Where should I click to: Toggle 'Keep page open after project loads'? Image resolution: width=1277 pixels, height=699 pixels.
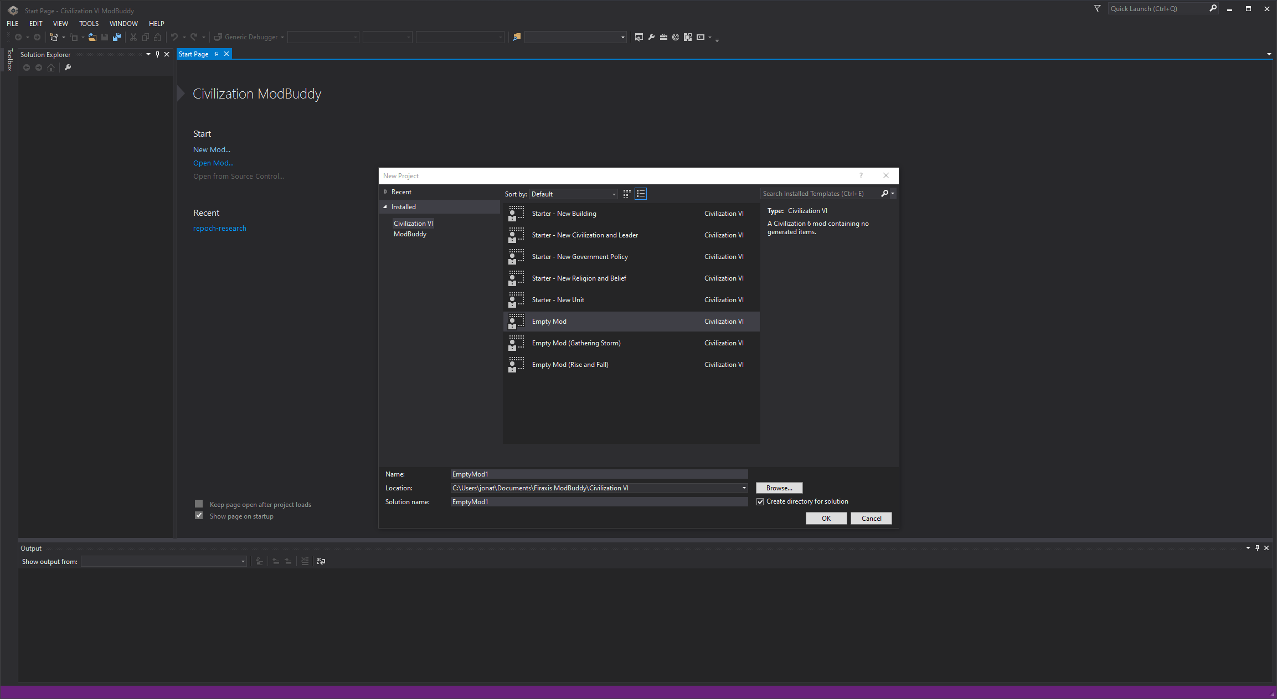tap(198, 504)
